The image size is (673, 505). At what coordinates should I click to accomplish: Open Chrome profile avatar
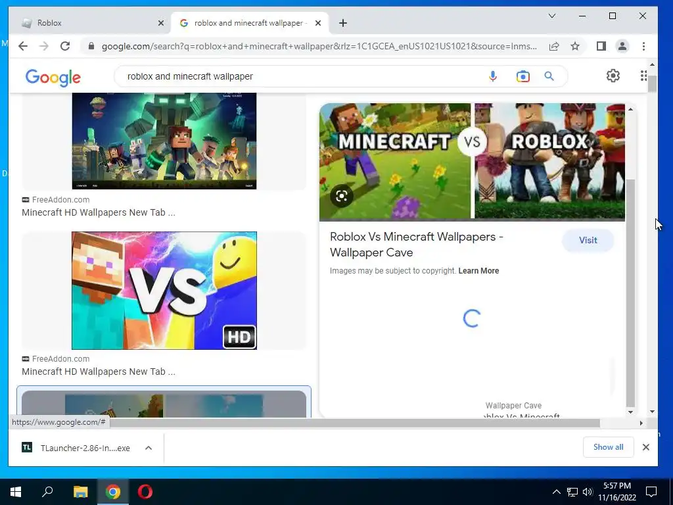click(x=622, y=46)
